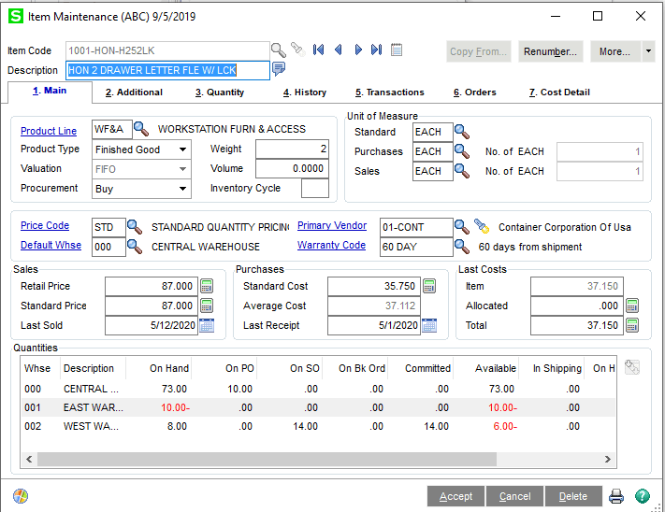
Task: Open calendar for Last Receipt date
Action: 429,325
